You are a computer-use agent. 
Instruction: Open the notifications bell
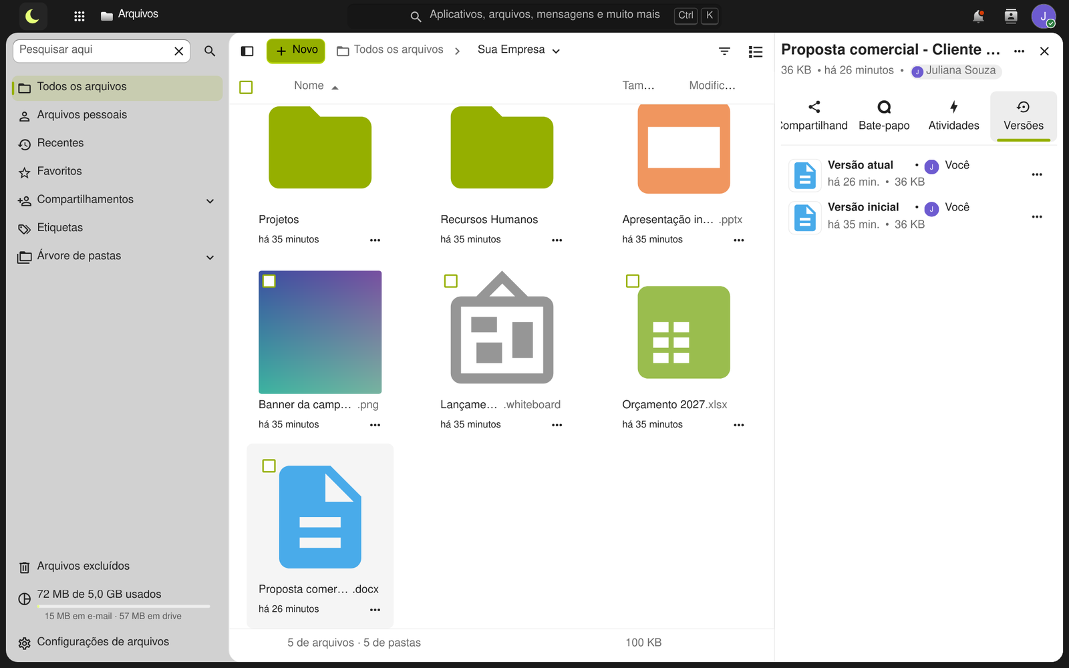click(978, 16)
